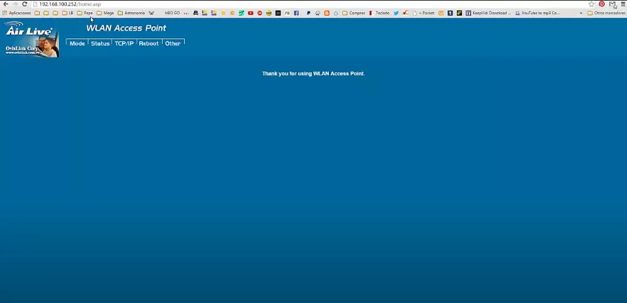Image resolution: width=627 pixels, height=303 pixels.
Task: Click the Air Live OvisLink logo image
Action: [31, 39]
